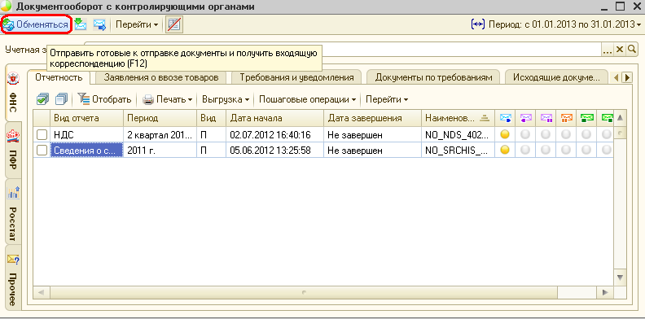This screenshot has width=645, height=319.
Task: Click the yellow status indicator in НДС row
Action: (505, 134)
